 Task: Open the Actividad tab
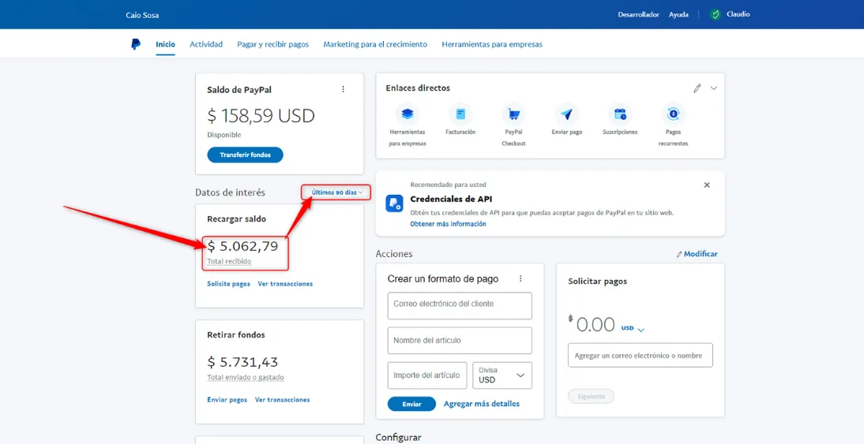point(206,45)
